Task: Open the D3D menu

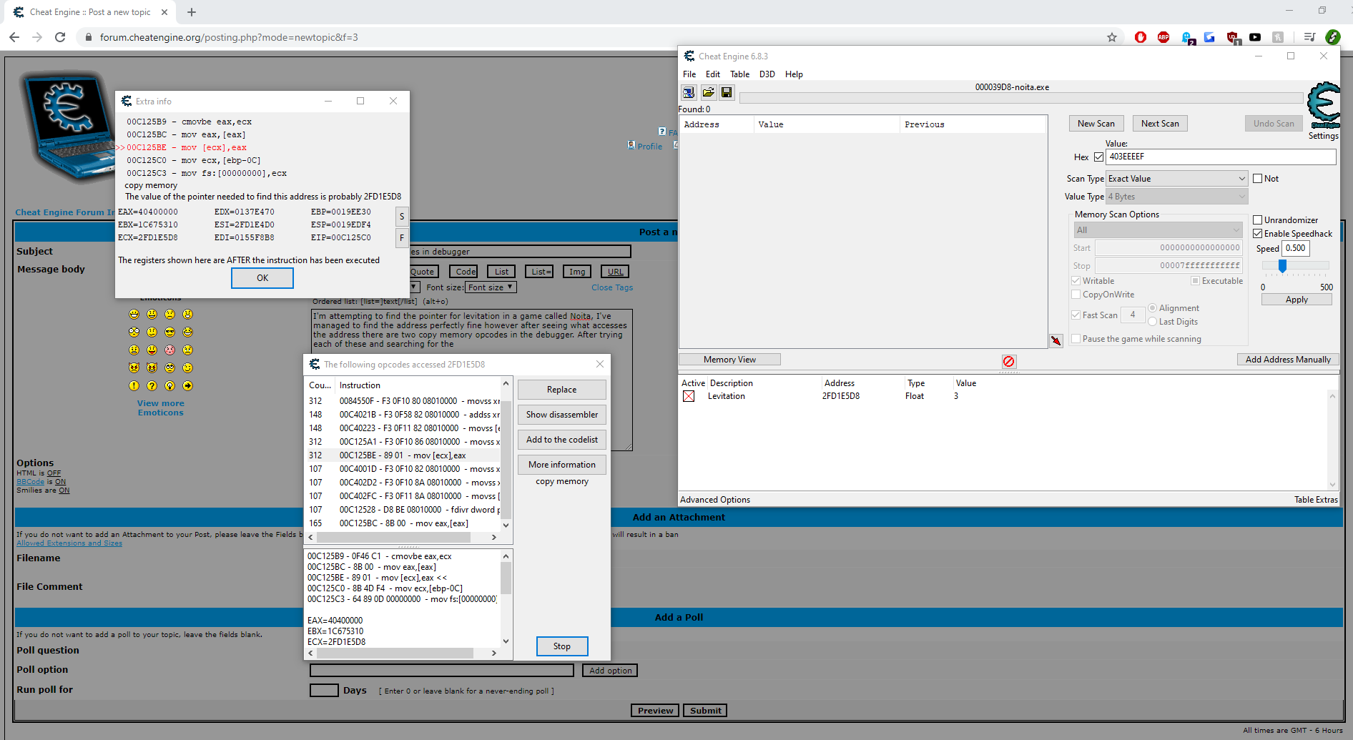Action: (767, 74)
